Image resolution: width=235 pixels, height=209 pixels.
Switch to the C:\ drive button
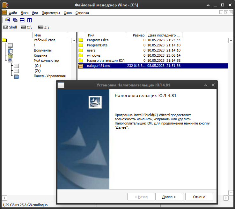[26, 27]
